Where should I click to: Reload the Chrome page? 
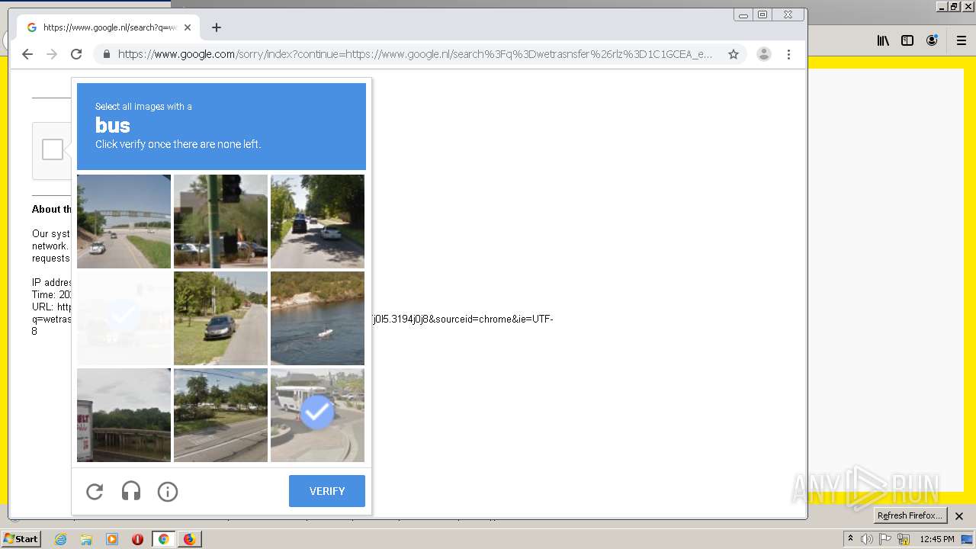[x=76, y=54]
